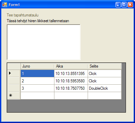
Task: Click the Form1 application icon in title bar
Action: coord(5,5)
